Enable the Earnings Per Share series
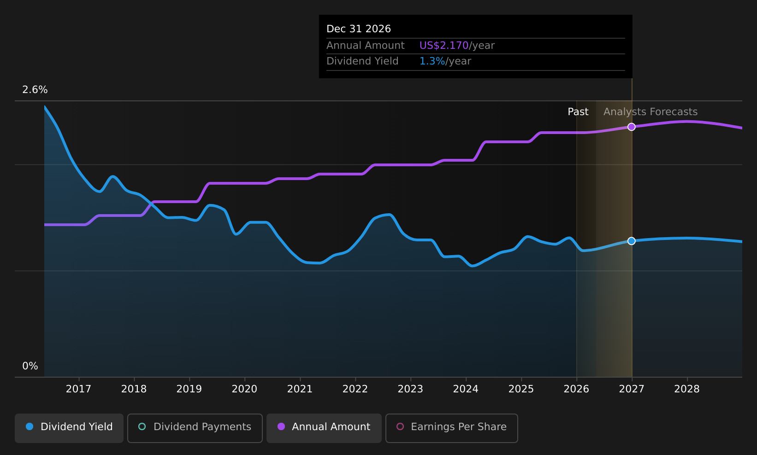The height and width of the screenshot is (455, 757). (x=452, y=428)
